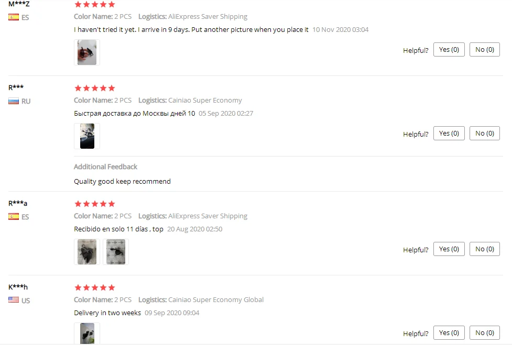Open first photo in R***a's review
The height and width of the screenshot is (345, 512).
87,252
